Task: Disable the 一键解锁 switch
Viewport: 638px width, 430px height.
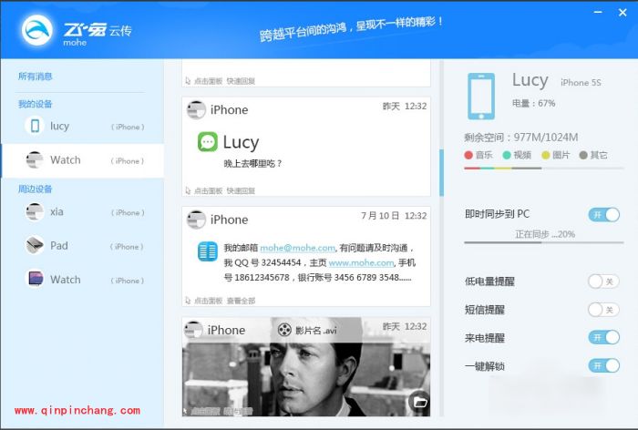Action: pos(603,365)
